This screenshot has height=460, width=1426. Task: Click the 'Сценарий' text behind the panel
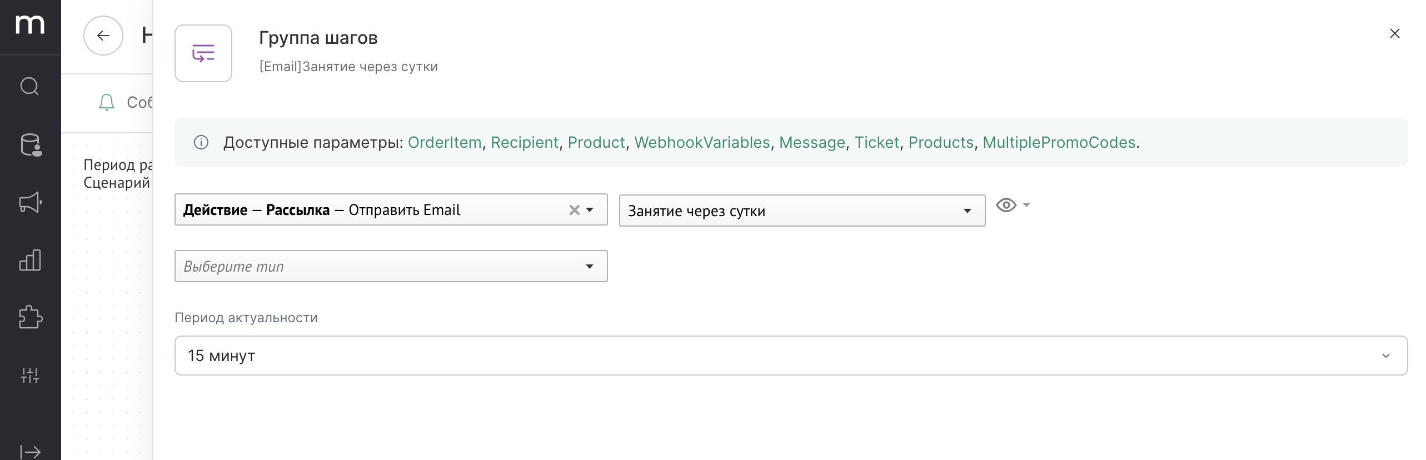click(117, 183)
